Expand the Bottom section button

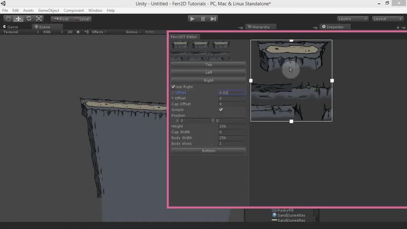tap(208, 151)
